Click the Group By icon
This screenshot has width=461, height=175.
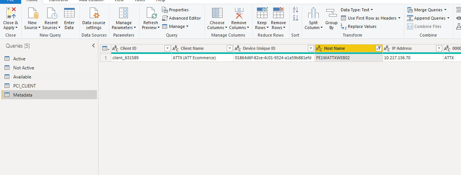(331, 13)
